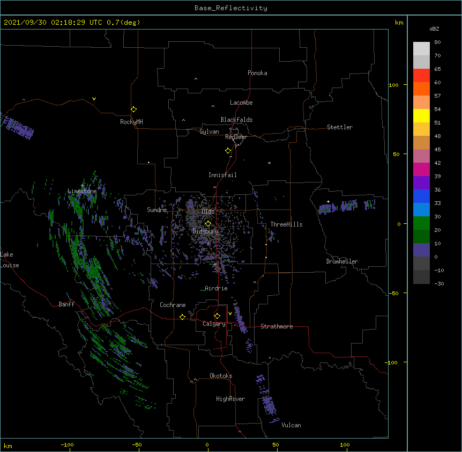
Task: Click the Airdrie city label
Action: (216, 288)
